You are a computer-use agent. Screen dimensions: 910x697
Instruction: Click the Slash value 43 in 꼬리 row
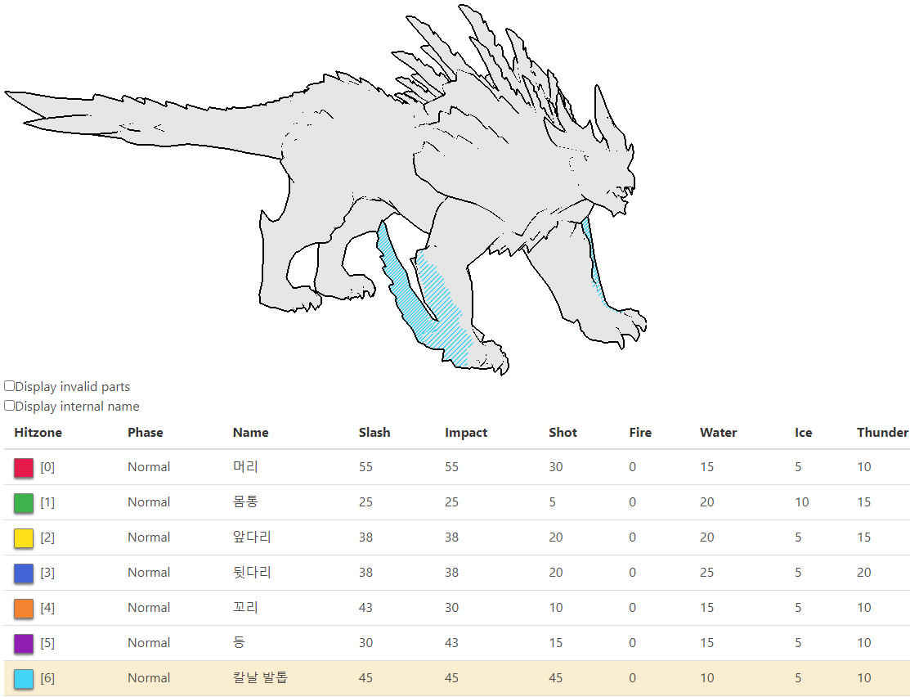point(365,608)
